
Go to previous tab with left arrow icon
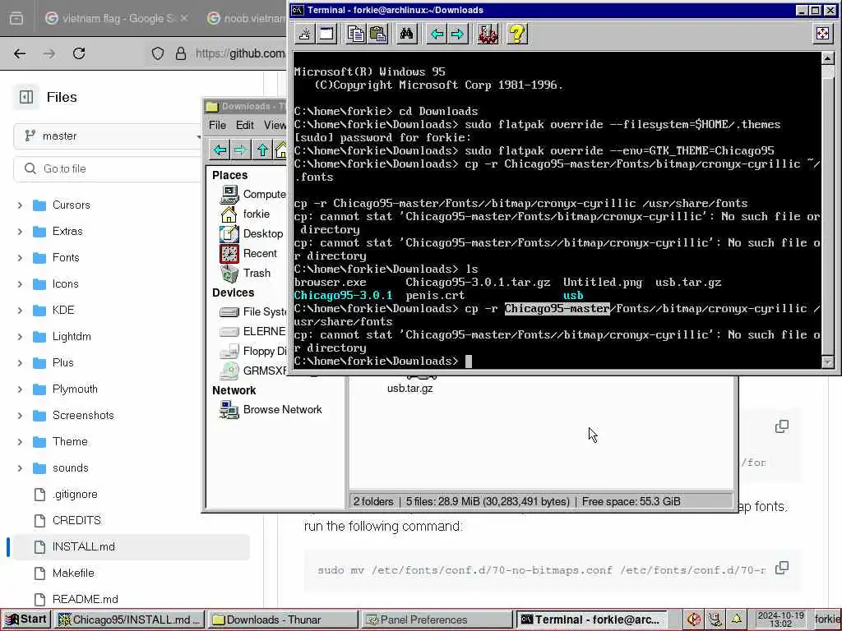pyautogui.click(x=437, y=35)
